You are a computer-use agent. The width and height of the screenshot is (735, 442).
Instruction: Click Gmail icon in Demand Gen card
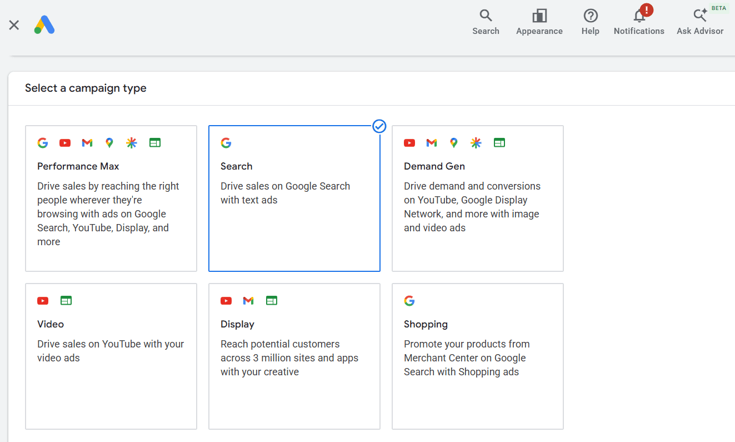point(432,143)
